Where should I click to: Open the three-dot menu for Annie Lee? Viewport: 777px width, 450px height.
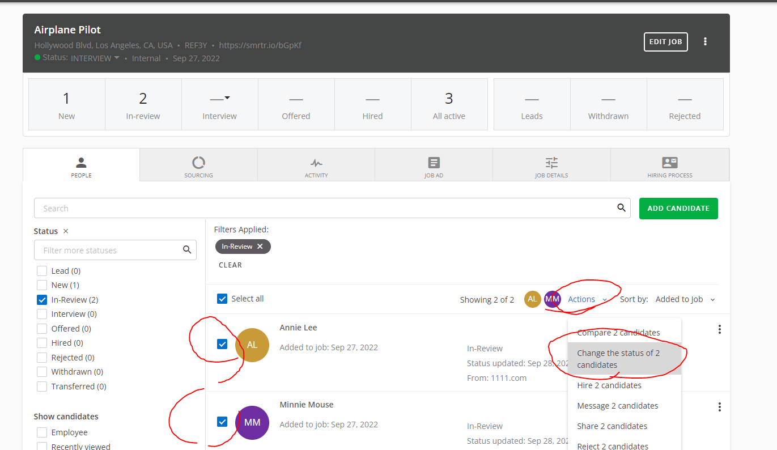719,329
